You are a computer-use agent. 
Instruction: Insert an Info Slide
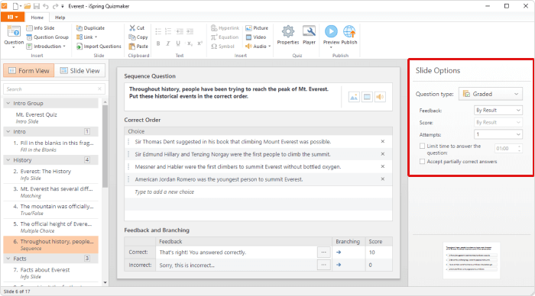[x=41, y=28]
